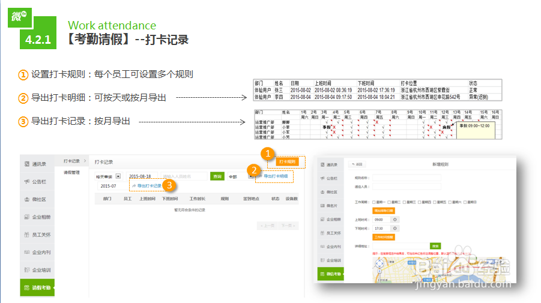The image size is (541, 303).
Task: Click the 2015-08-18 date field
Action: [x=142, y=176]
